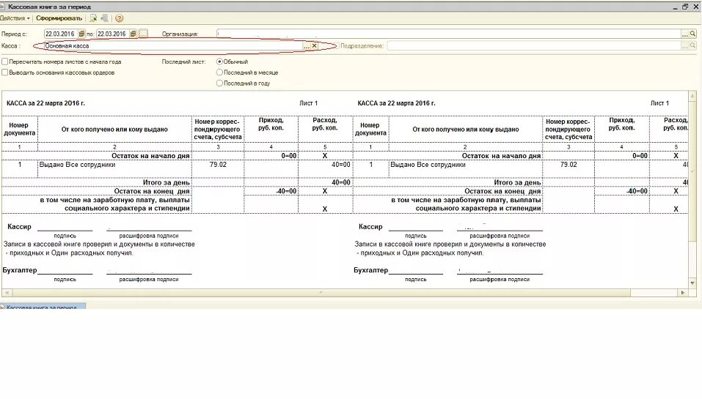Click the Подразделение magnifier icon
This screenshot has width=702, height=399.
click(692, 45)
